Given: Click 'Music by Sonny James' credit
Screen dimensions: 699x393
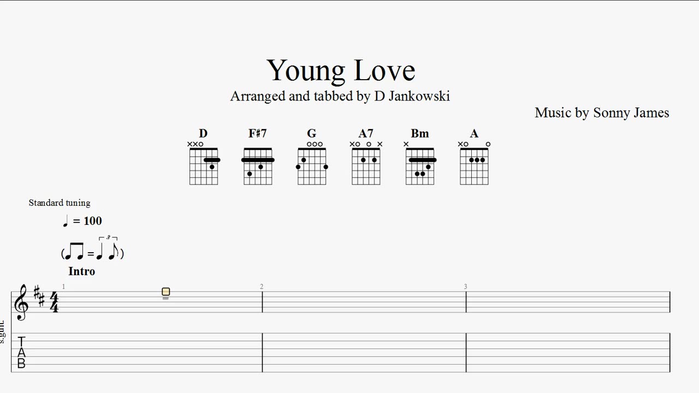Looking at the screenshot, I should click(602, 112).
